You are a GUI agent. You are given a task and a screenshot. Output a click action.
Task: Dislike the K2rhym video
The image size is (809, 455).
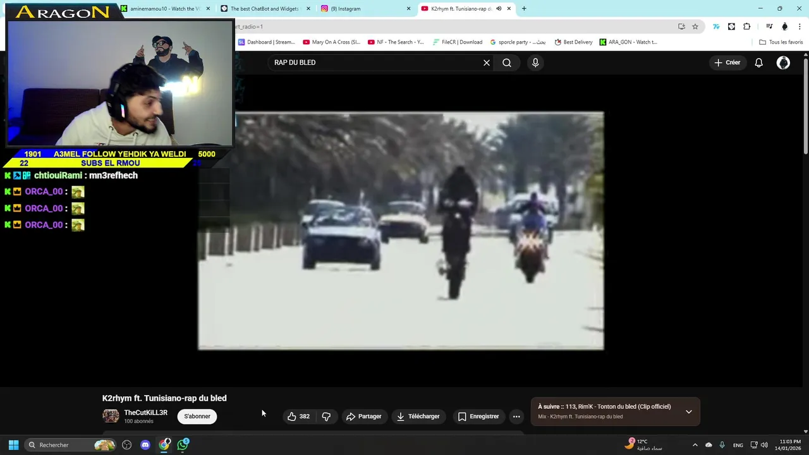[x=326, y=416]
